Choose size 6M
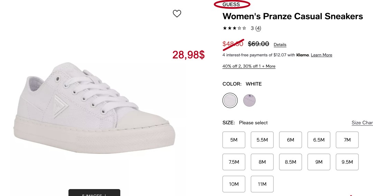 (x=291, y=140)
